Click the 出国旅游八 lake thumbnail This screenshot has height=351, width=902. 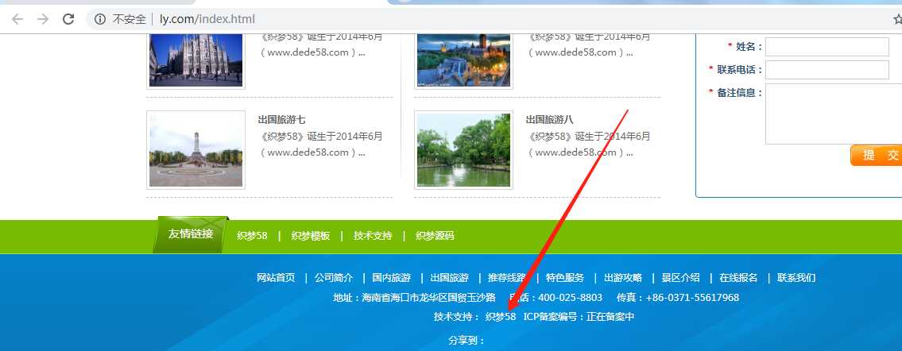click(463, 150)
